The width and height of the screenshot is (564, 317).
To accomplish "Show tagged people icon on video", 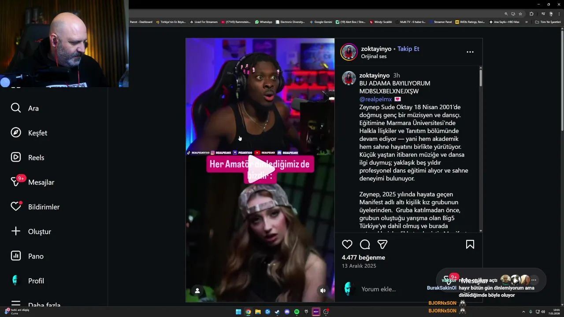I will 197,291.
